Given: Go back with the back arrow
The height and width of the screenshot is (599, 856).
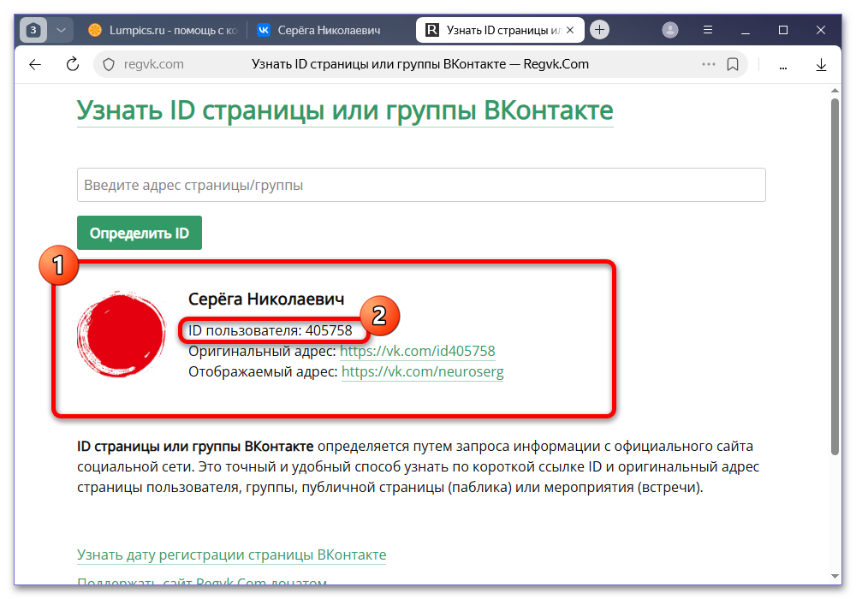Looking at the screenshot, I should coord(35,64).
